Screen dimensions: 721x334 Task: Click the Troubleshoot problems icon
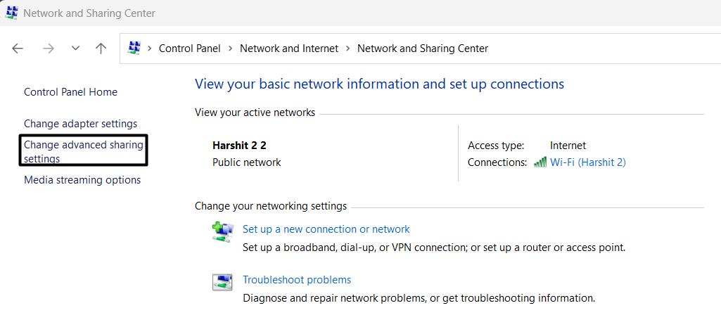click(222, 282)
